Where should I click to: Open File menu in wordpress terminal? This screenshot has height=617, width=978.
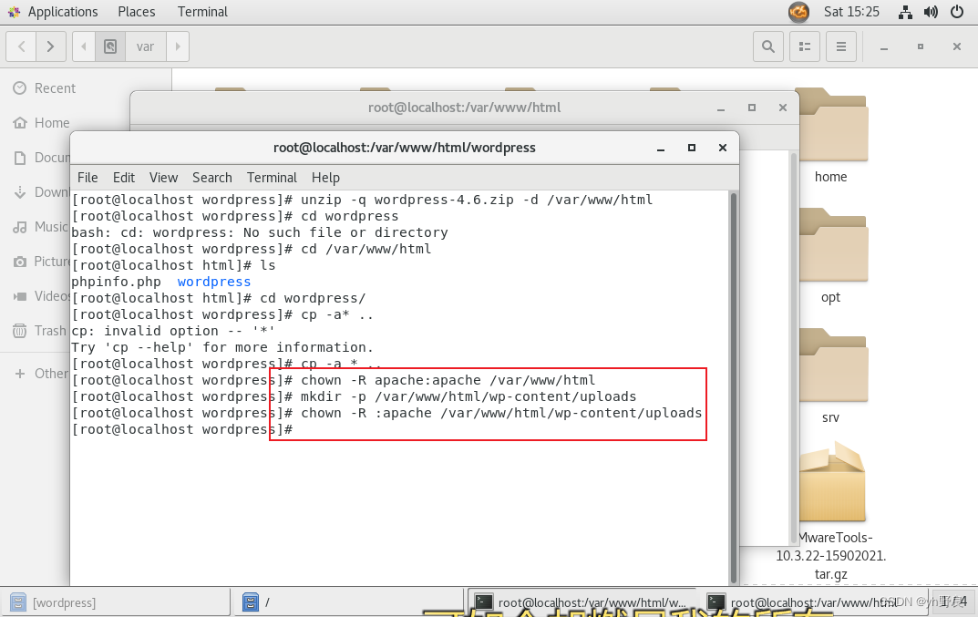(x=88, y=178)
